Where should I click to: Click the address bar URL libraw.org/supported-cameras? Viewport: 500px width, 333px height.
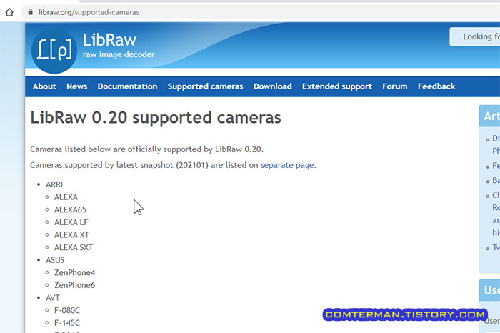89,12
